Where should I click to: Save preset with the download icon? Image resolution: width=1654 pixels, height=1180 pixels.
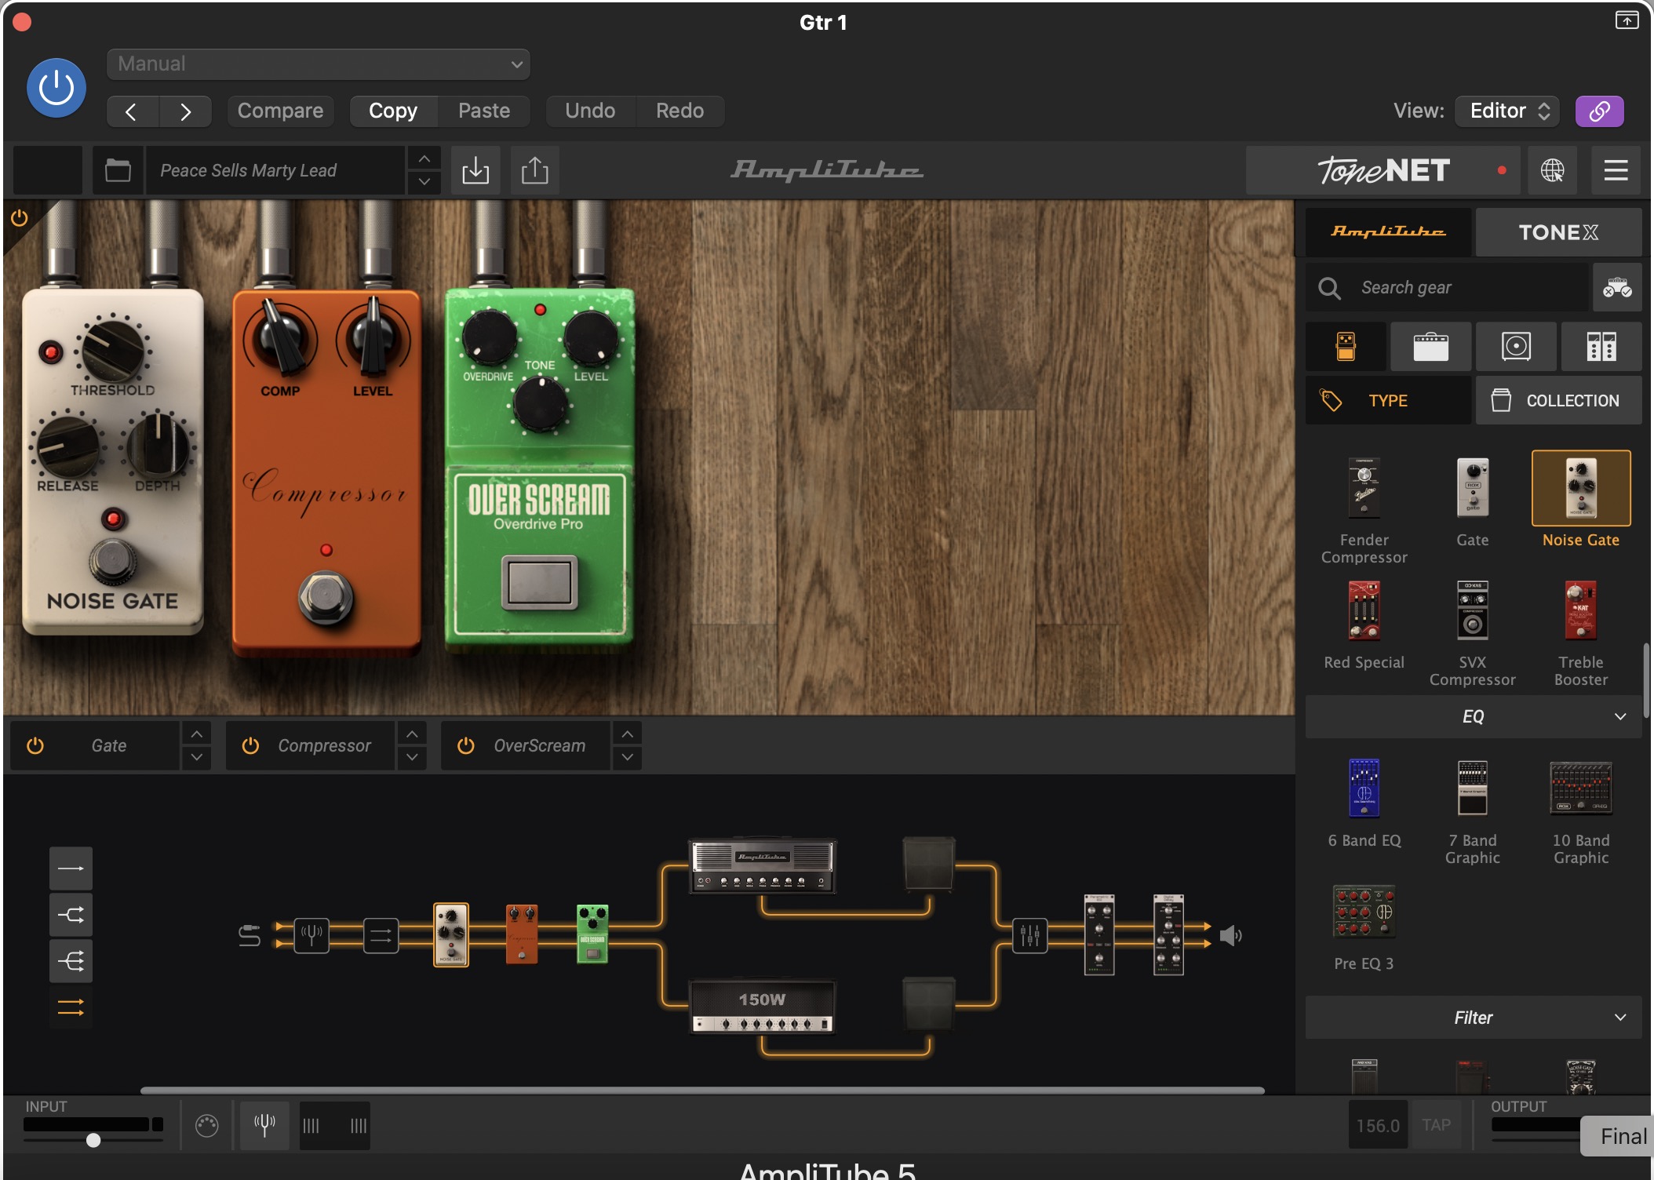click(475, 170)
